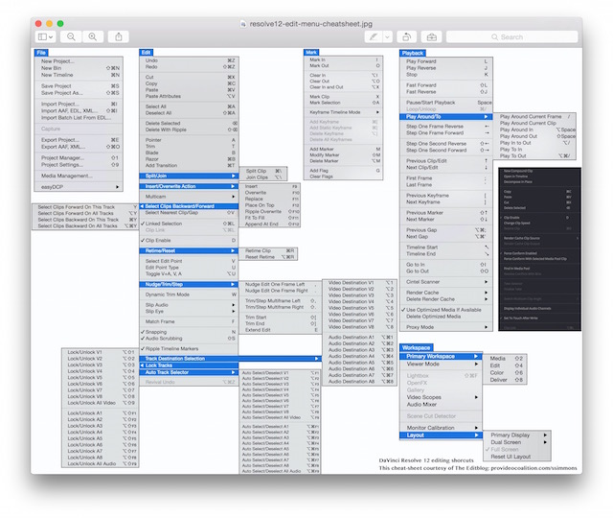Click the 'Add Transition' text
This screenshot has width=613, height=518.
161,165
